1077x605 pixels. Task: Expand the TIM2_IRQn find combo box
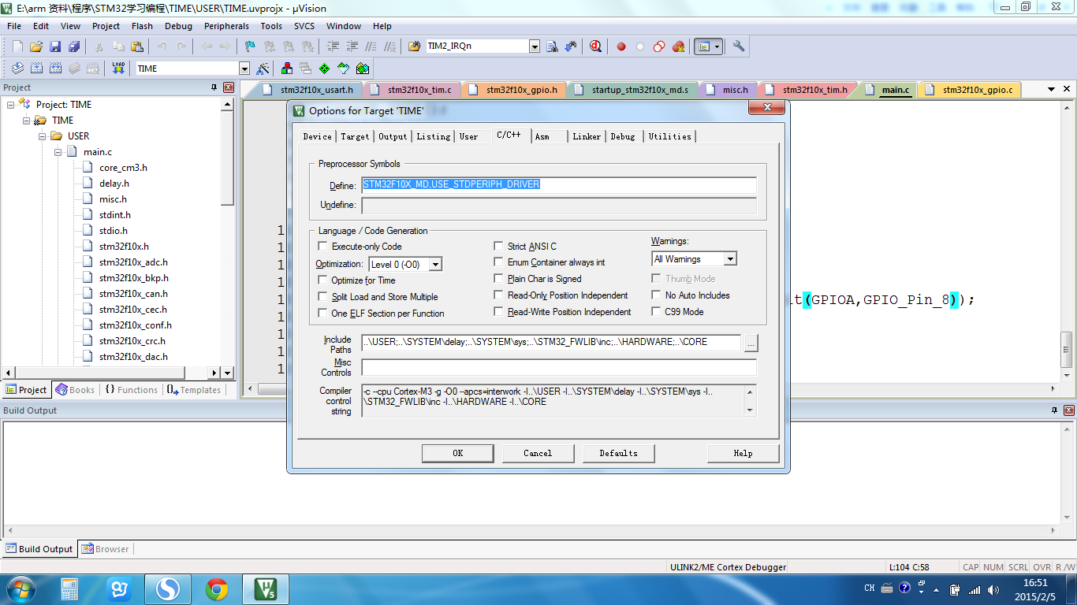[x=535, y=46]
